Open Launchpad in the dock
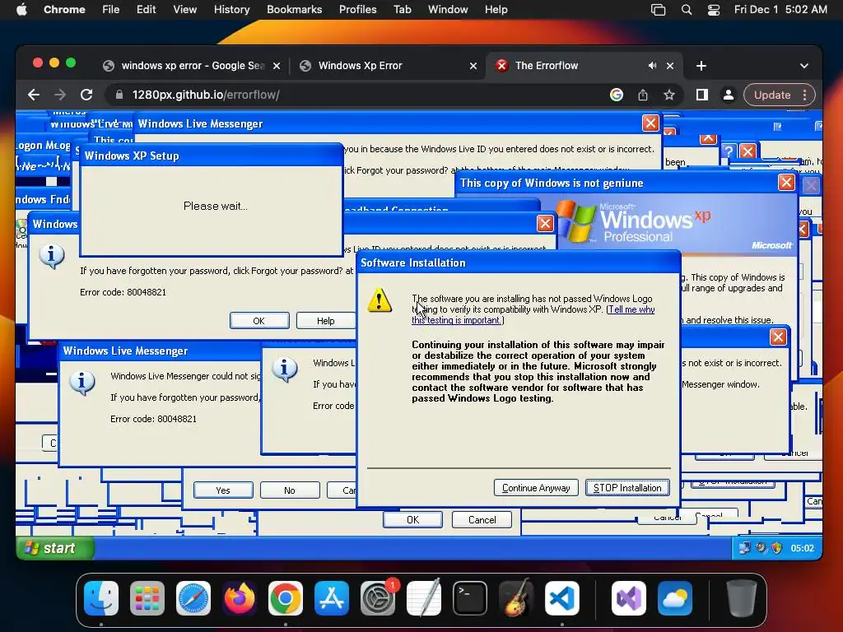 click(x=147, y=598)
